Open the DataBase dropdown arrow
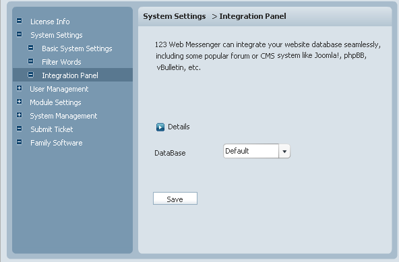 (x=284, y=151)
